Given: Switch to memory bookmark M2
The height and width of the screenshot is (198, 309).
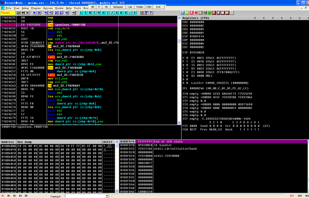Looking at the screenshot, I should coord(9,196).
